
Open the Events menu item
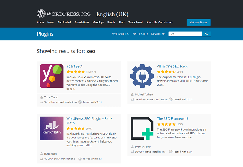(111, 22)
